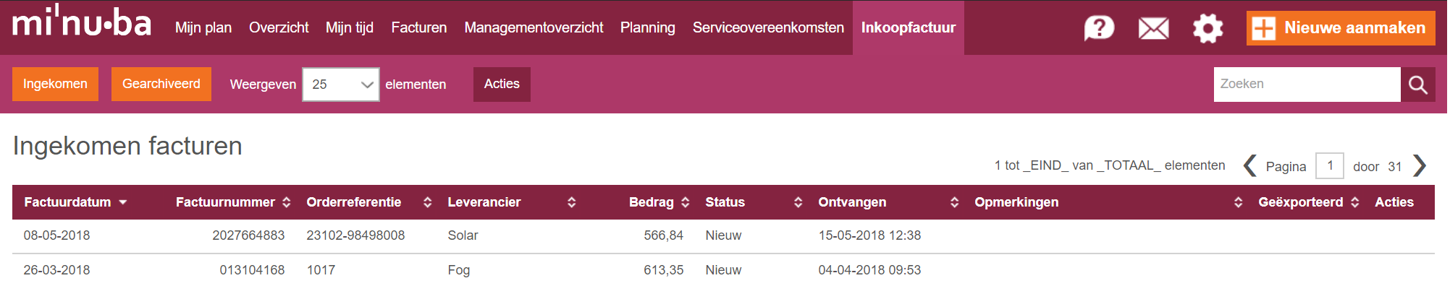Click the page number input box
The image size is (1450, 286).
[1330, 166]
